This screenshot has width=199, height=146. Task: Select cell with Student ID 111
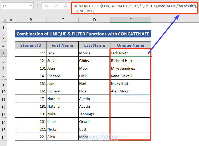pos(31,53)
